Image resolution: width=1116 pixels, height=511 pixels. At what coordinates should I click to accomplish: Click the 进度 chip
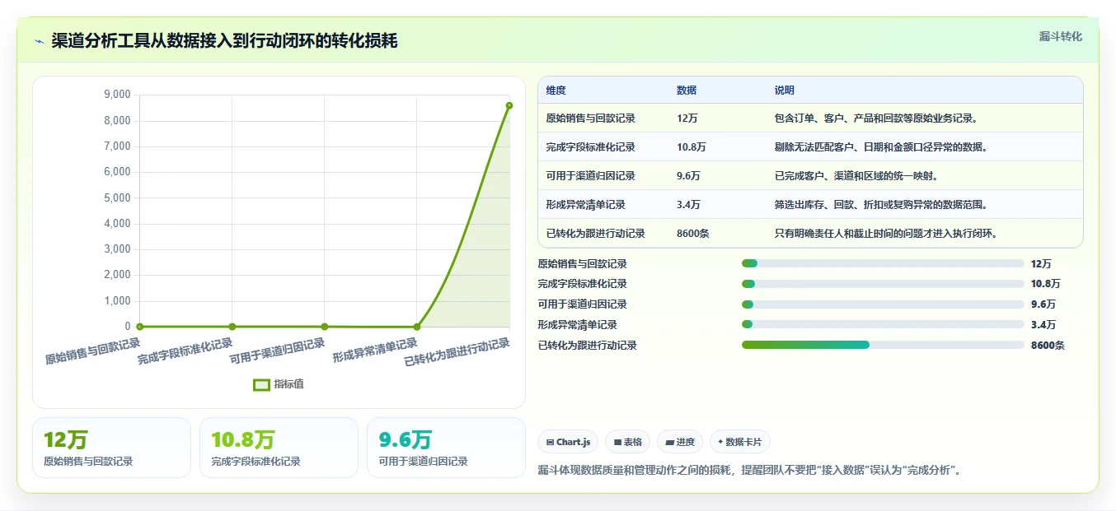[x=680, y=442]
